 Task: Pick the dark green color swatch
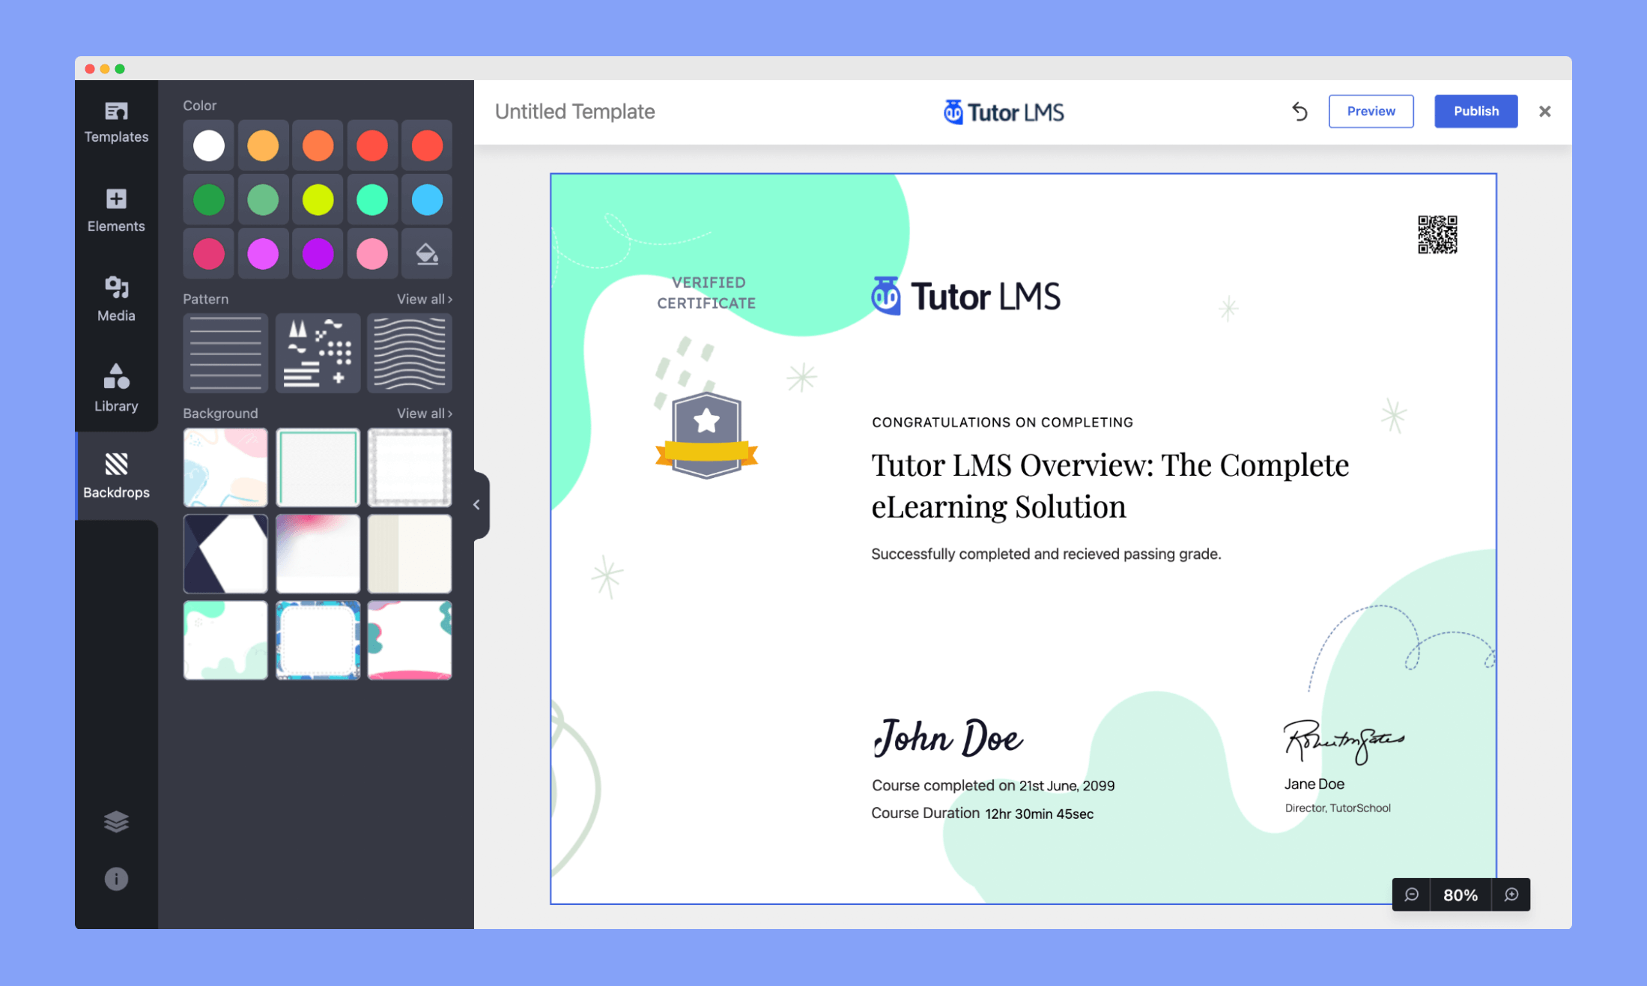coord(209,200)
